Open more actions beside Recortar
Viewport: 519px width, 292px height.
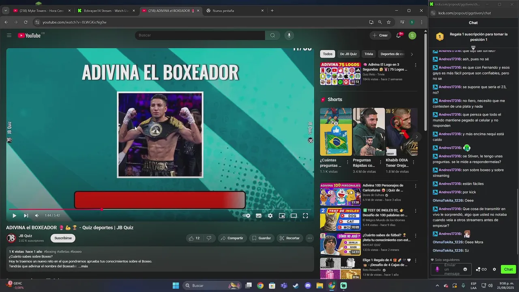(309, 238)
